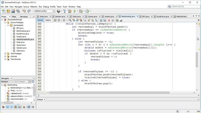Screen dimensions: 201x113
Task: Expand the Test Libraries node
Action: [x=5, y=59]
